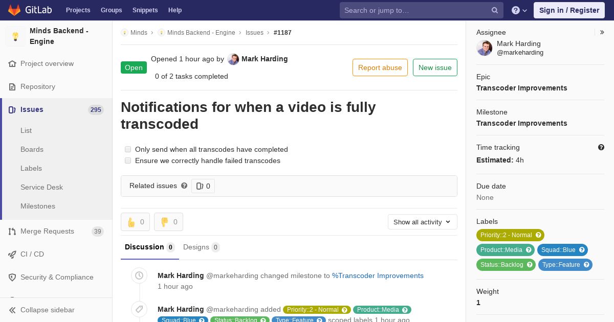Click the Project overview home icon
Screen dimensions: 614x322
12,64
